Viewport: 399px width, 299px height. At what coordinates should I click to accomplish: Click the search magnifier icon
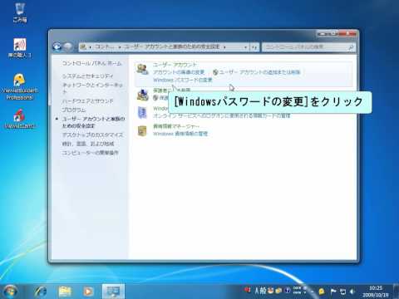click(x=351, y=47)
